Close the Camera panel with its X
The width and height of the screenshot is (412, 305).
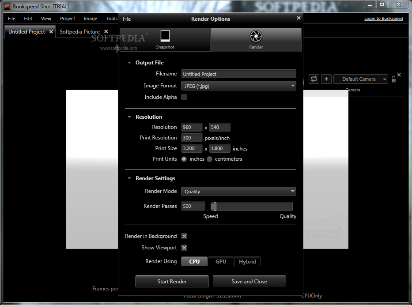click(399, 75)
